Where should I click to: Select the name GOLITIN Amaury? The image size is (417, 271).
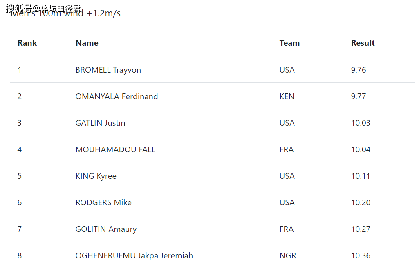click(106, 229)
